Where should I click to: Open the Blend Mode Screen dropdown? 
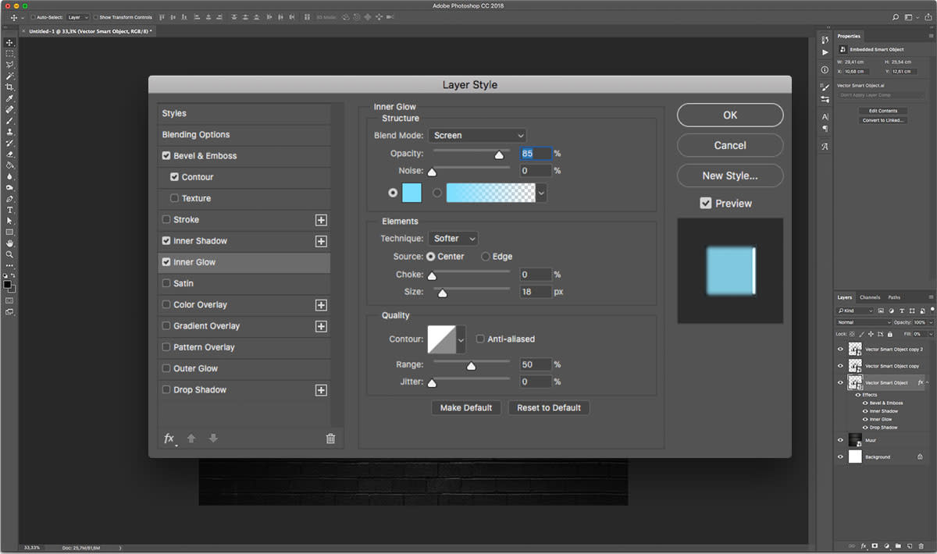tap(477, 136)
